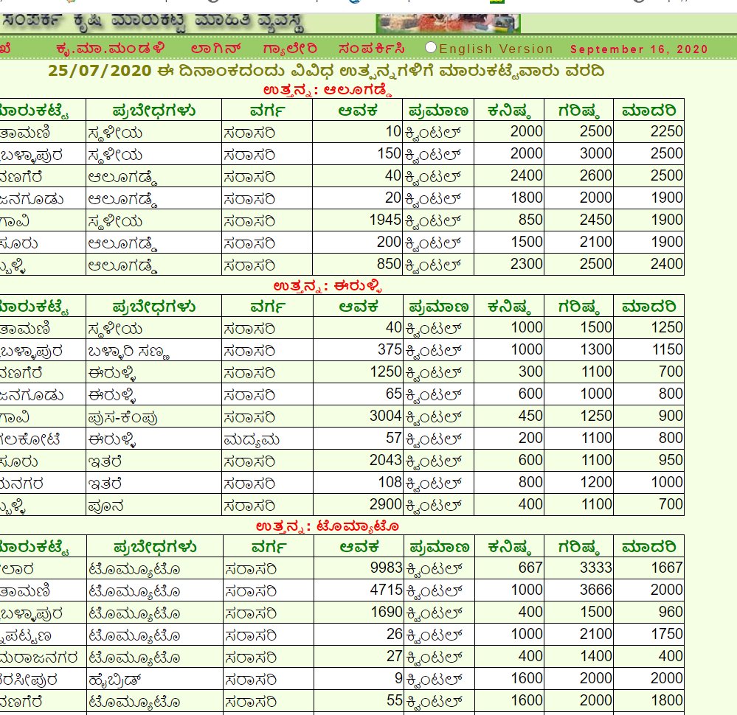Screen dimensions: 737x715
Task: Click tomato maximum price 1400
Action: pyautogui.click(x=596, y=656)
